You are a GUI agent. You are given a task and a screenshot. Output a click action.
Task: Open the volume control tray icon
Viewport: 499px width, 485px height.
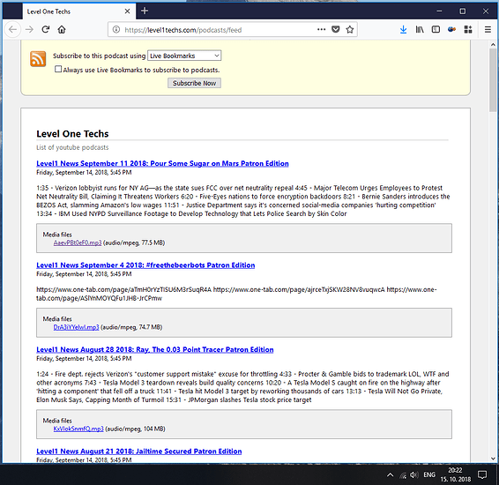414,475
